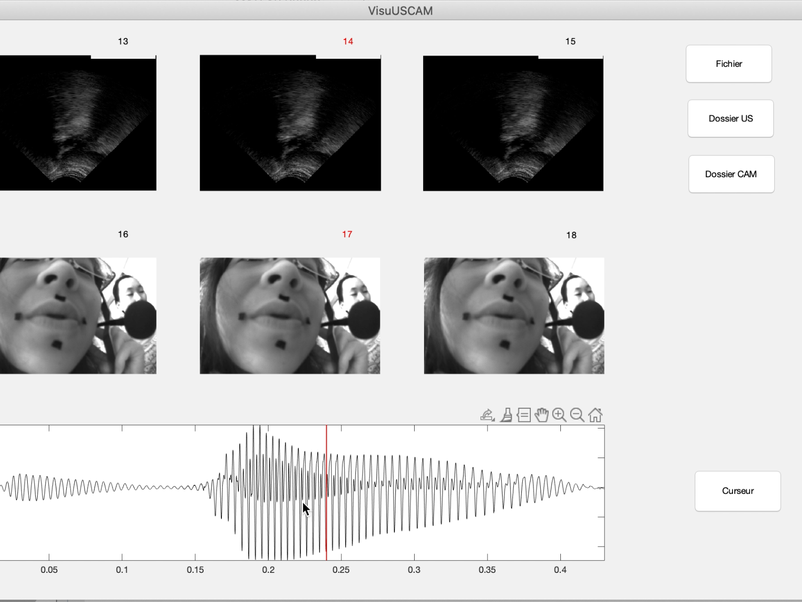802x602 pixels.
Task: Activate the data tips tool icon
Action: (524, 415)
